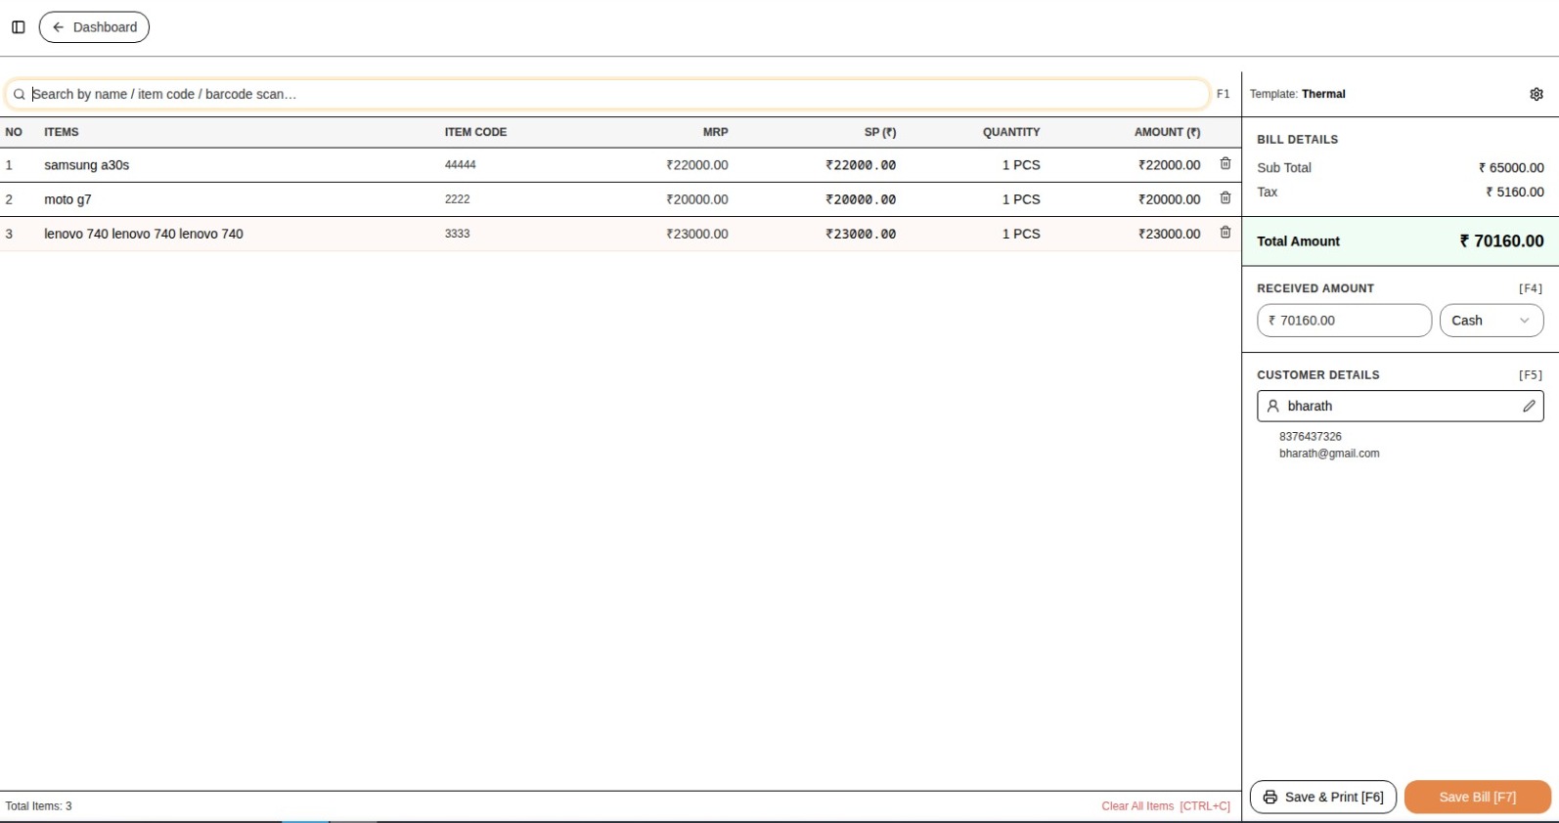This screenshot has width=1559, height=823.
Task: Edit customer bharath with pencil icon
Action: point(1528,407)
